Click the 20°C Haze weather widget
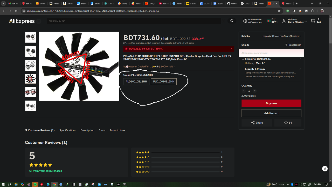Image resolution: width=332 pixels, height=187 pixels. (275, 184)
